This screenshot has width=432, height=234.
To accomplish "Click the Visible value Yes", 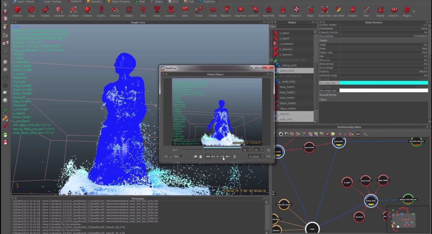I will point(425,44).
